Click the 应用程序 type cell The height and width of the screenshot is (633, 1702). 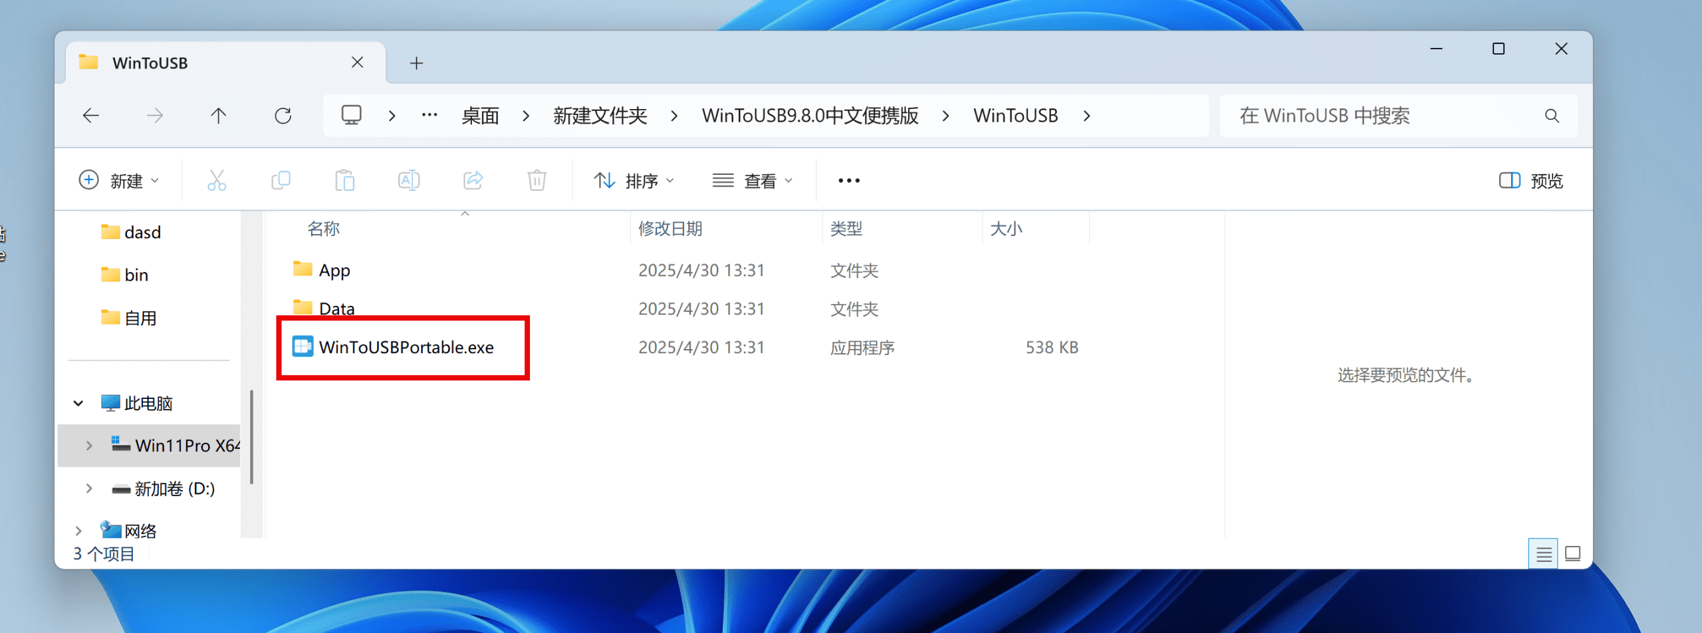(862, 347)
